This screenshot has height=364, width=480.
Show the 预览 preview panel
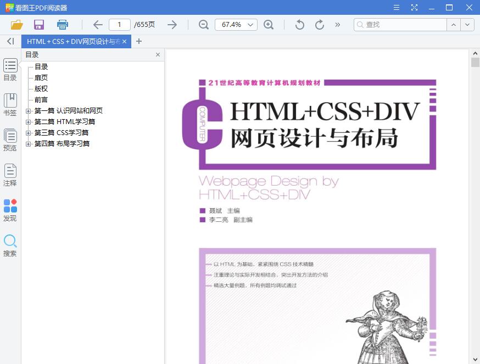(10, 140)
